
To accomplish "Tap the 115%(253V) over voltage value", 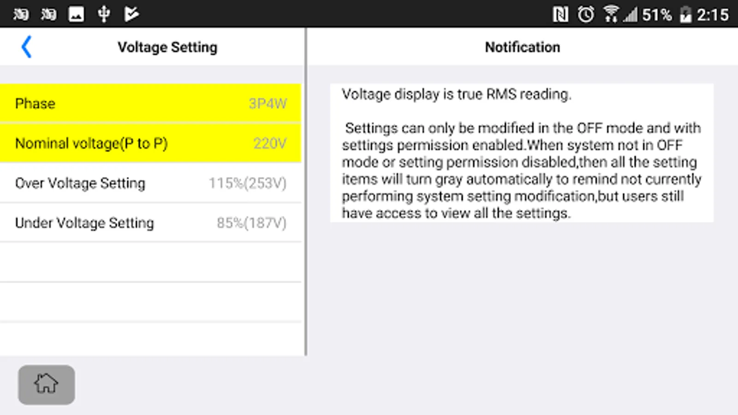I will pyautogui.click(x=248, y=183).
